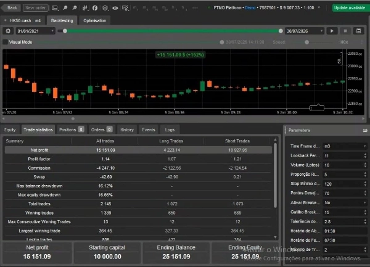This screenshot has width=370, height=267.
Task: Click the first magnifier zoom icon
Action: coord(65,8)
